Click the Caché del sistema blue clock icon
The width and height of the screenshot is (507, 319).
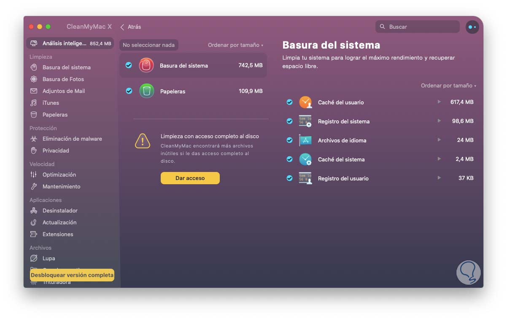tap(305, 159)
